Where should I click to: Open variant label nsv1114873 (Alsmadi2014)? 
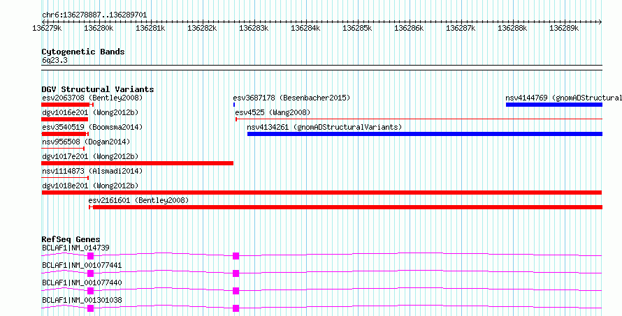point(92,171)
